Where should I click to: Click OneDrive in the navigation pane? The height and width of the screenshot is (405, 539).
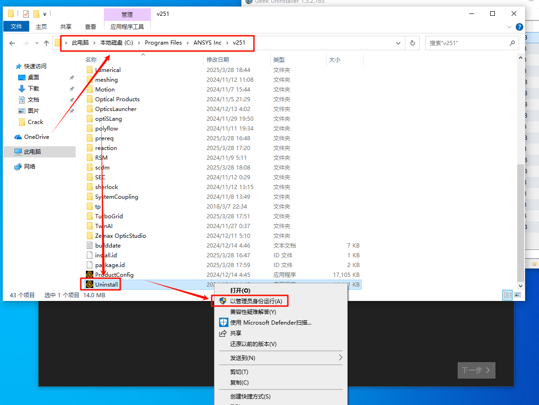pos(36,137)
